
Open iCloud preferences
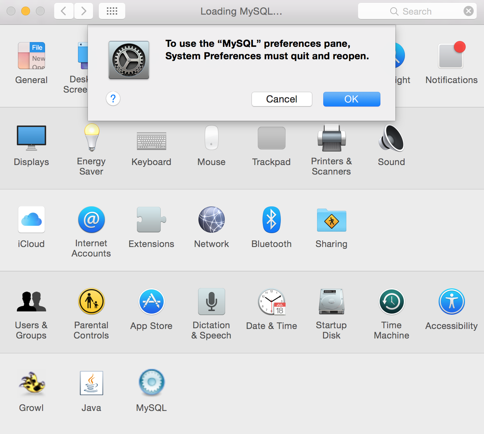pyautogui.click(x=31, y=220)
